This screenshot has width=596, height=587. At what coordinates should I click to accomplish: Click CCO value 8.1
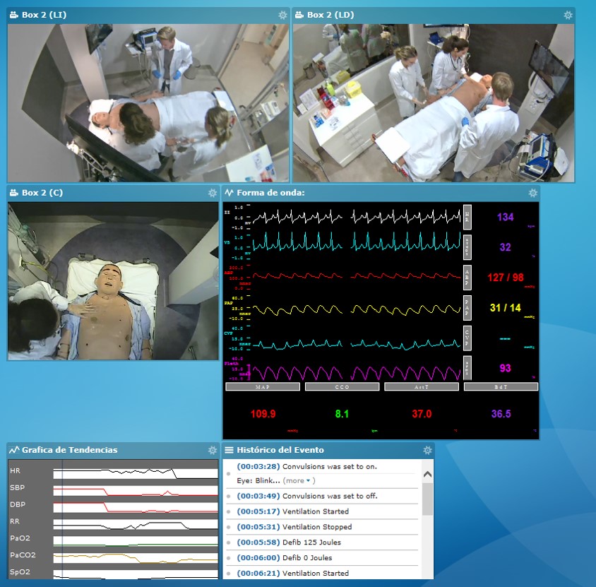342,414
